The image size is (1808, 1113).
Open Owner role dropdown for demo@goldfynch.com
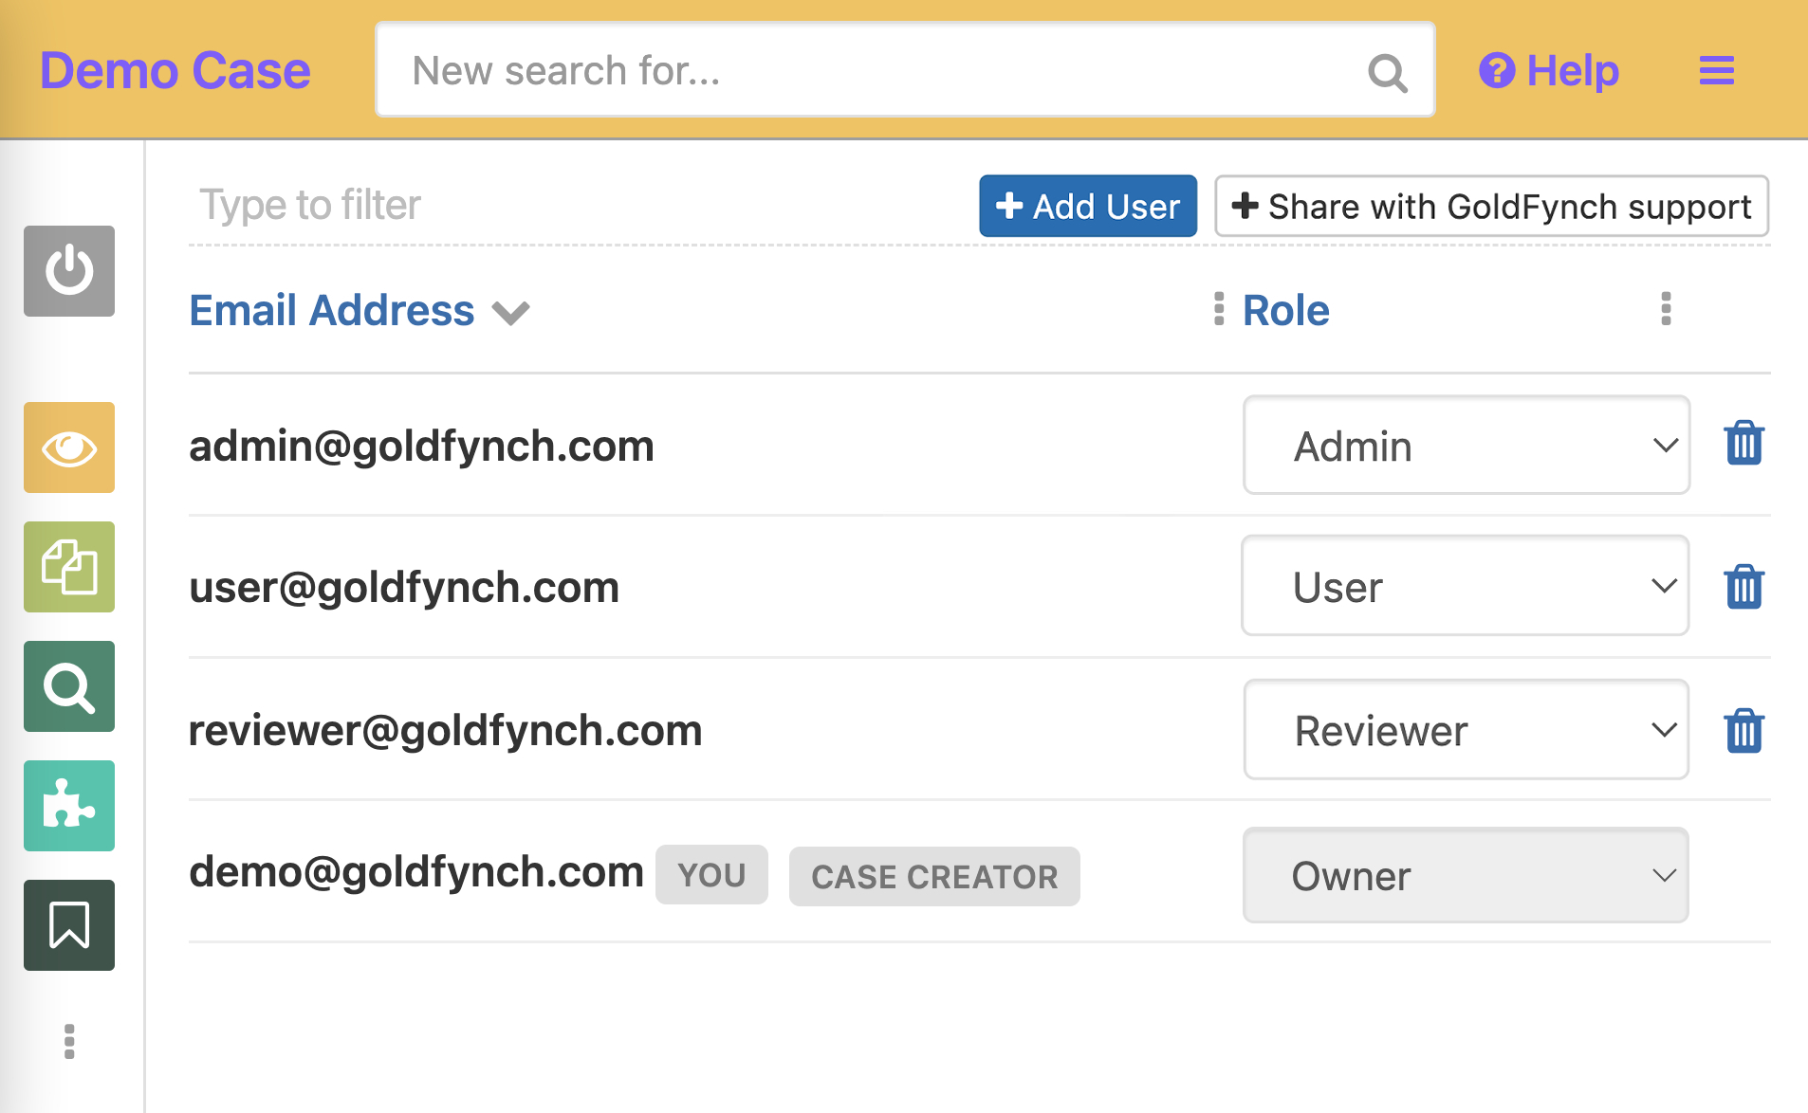pyautogui.click(x=1466, y=875)
